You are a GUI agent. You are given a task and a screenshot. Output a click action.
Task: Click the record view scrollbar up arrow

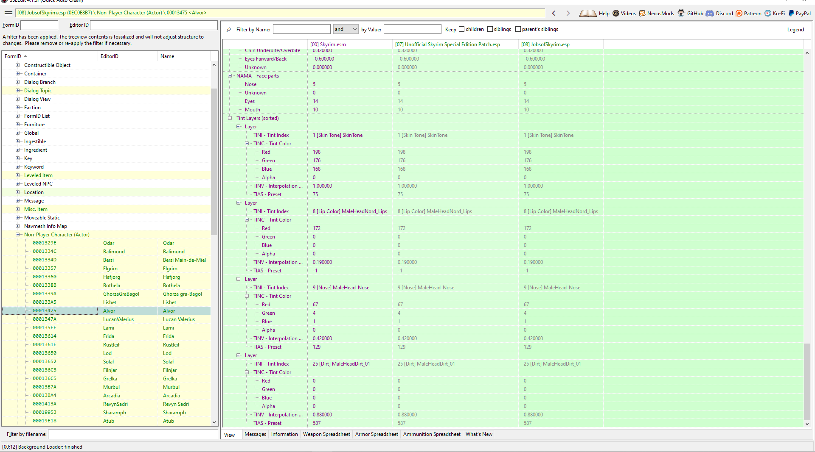pyautogui.click(x=807, y=53)
